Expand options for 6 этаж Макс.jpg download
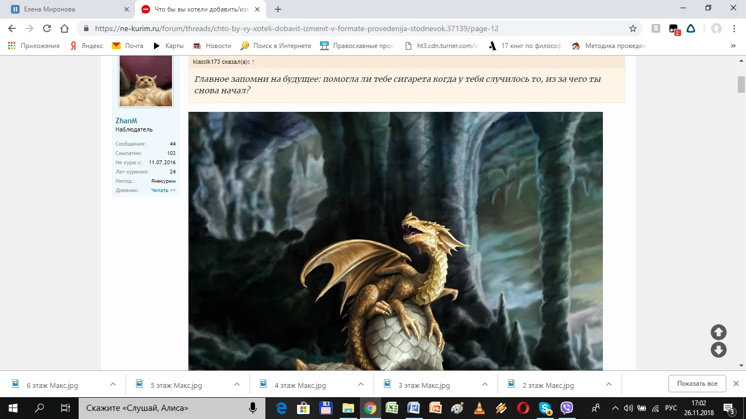 [x=113, y=384]
